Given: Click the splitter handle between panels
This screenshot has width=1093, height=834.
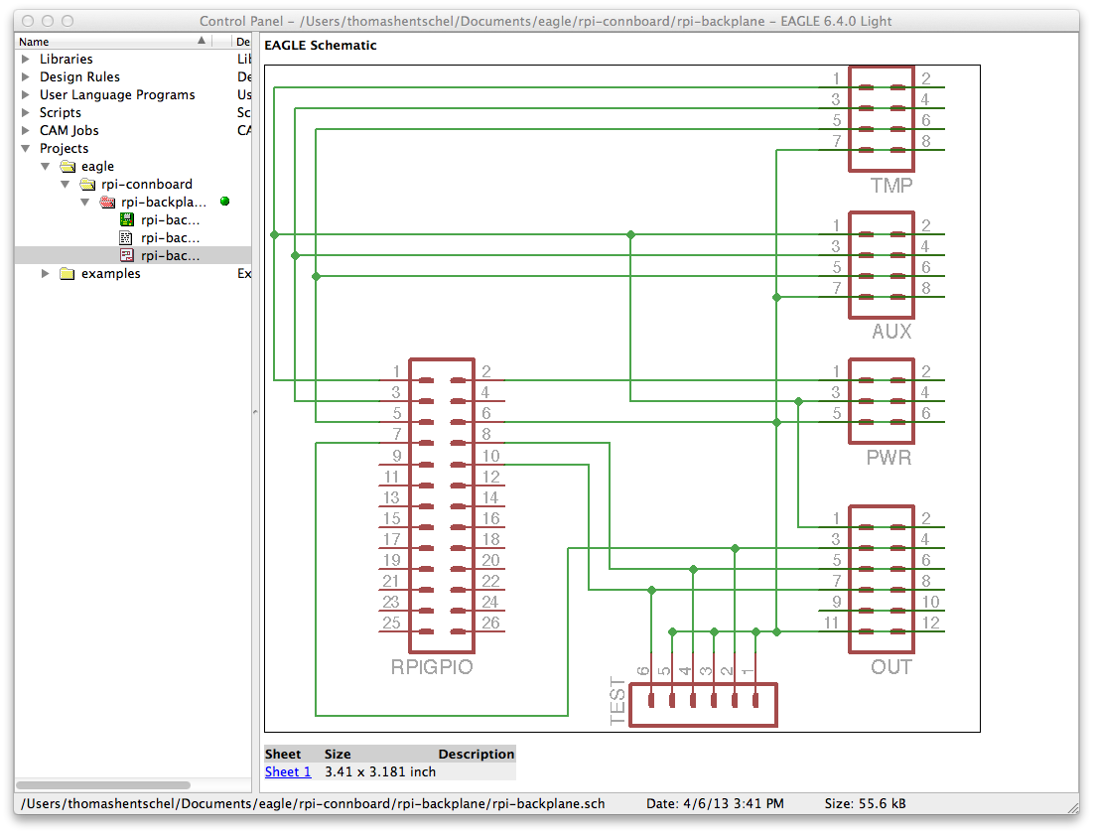Looking at the screenshot, I should pos(255,412).
